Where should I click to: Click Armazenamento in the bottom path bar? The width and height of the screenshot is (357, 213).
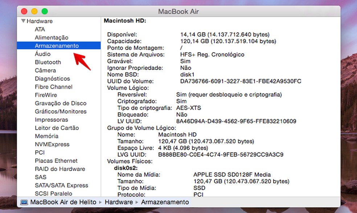[x=165, y=202]
